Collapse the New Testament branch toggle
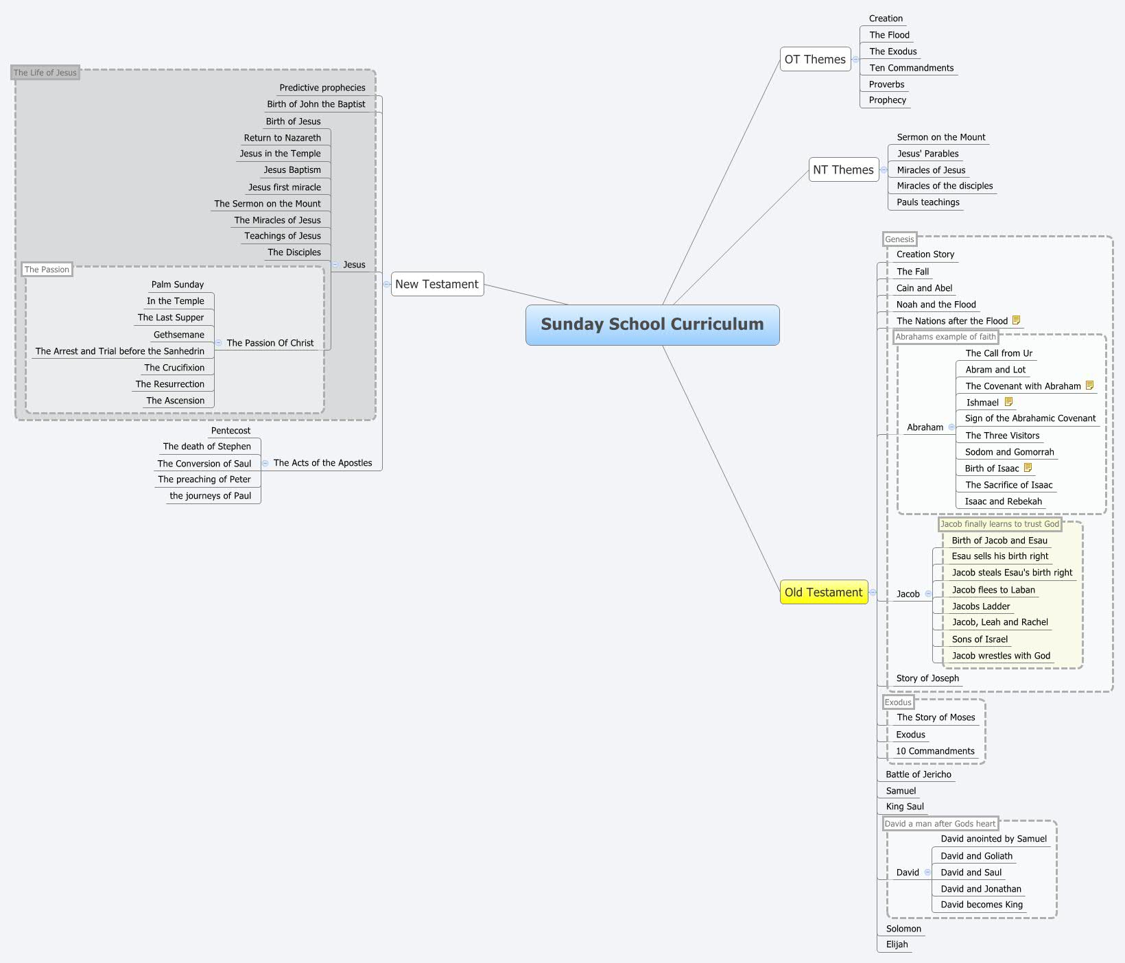The height and width of the screenshot is (963, 1125). (387, 284)
